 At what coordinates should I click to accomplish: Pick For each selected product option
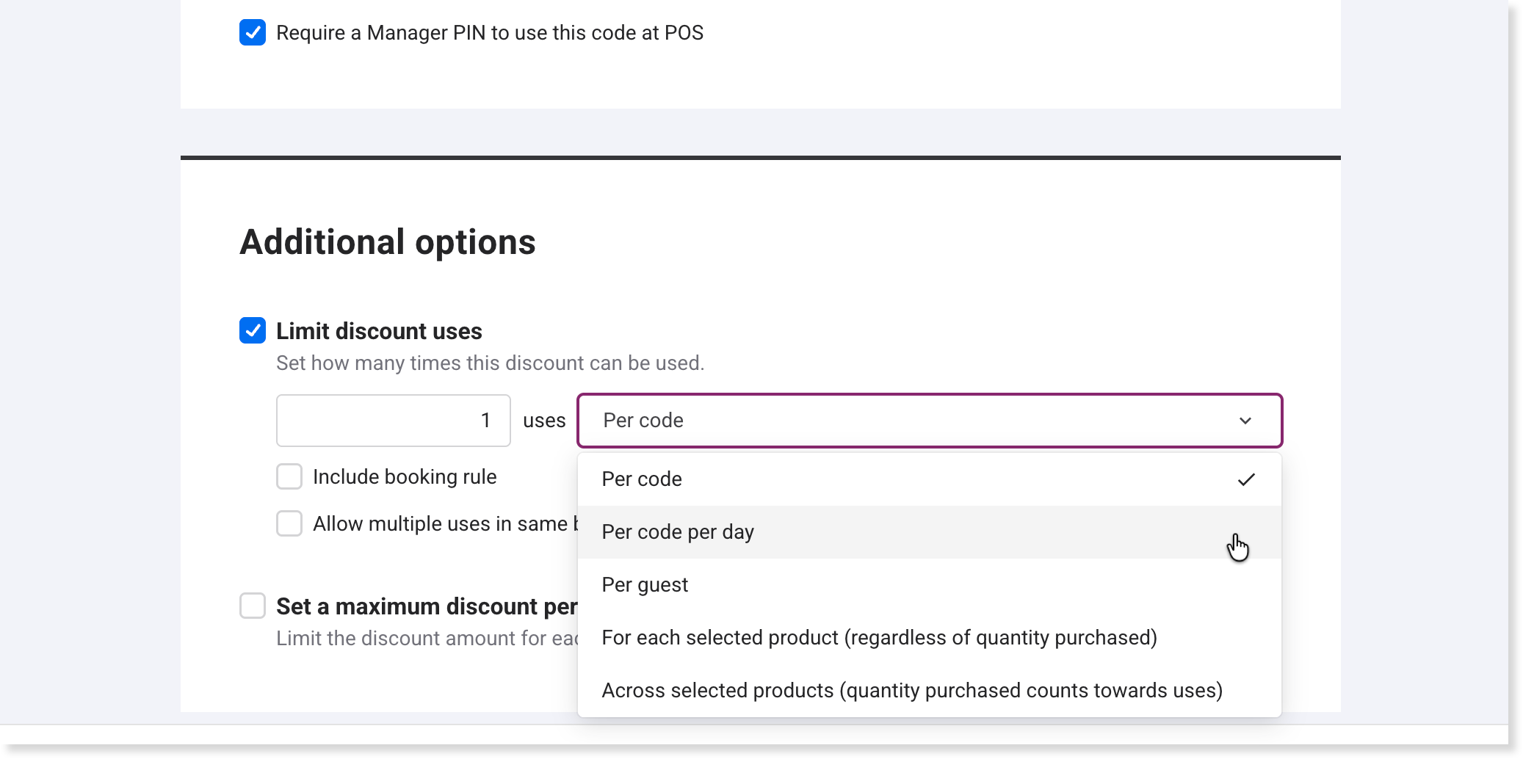click(879, 638)
